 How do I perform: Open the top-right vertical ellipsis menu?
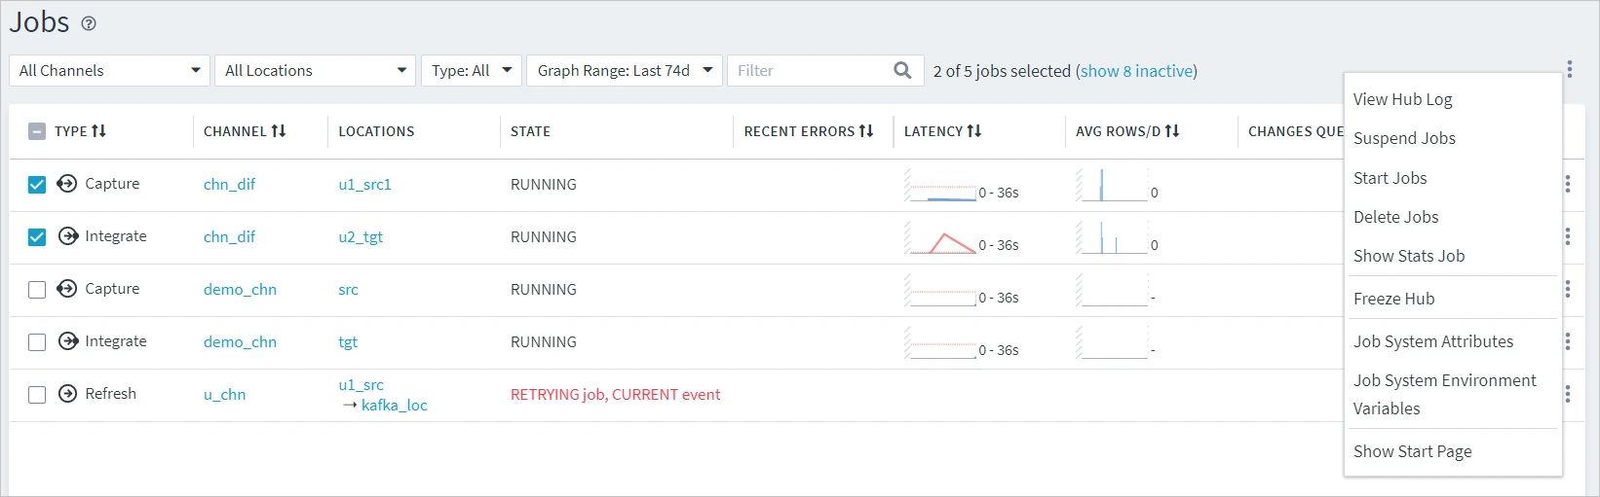click(x=1569, y=69)
